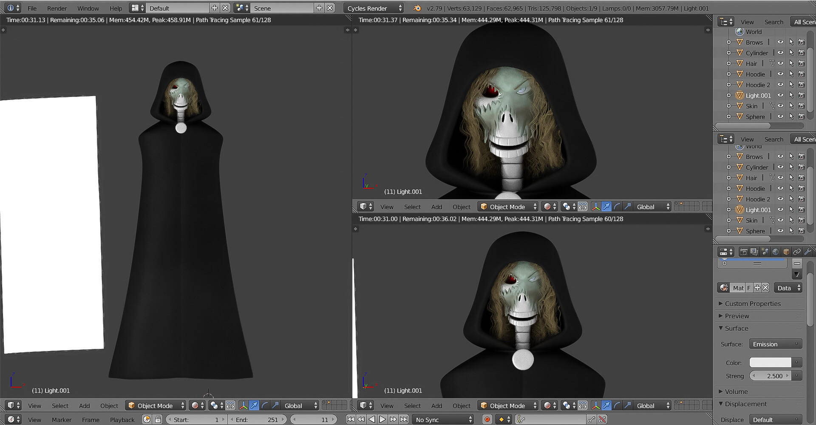
Task: Toggle manipulate center points in left viewport
Action: point(230,405)
